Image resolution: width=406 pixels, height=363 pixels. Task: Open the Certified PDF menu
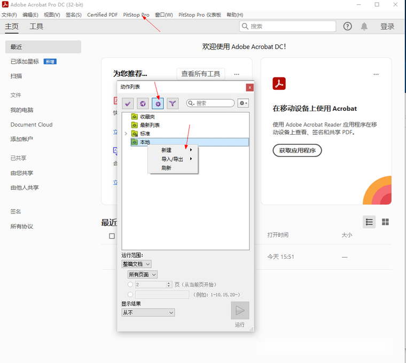[102, 15]
